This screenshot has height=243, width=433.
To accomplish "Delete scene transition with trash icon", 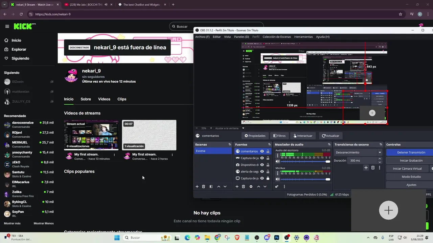I will [x=373, y=168].
